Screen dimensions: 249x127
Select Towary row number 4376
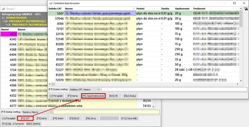[x=24, y=34]
